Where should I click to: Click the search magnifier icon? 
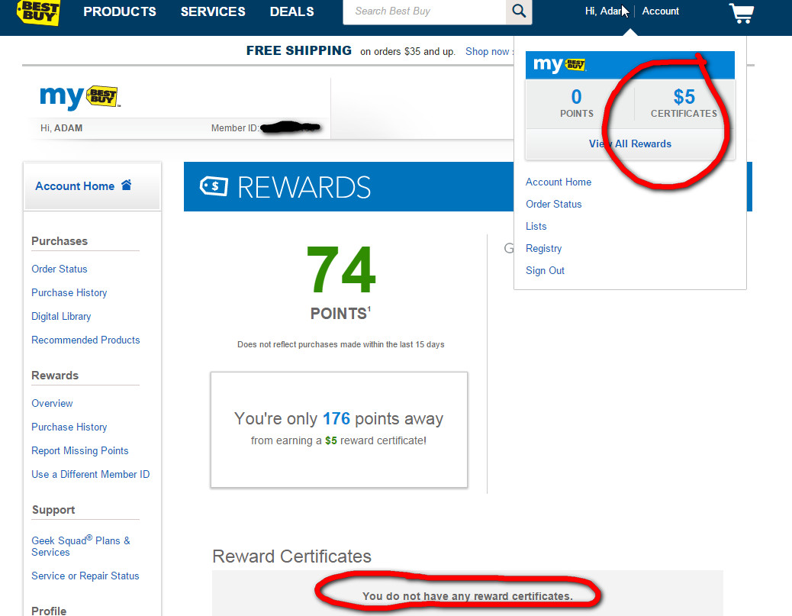click(x=519, y=11)
